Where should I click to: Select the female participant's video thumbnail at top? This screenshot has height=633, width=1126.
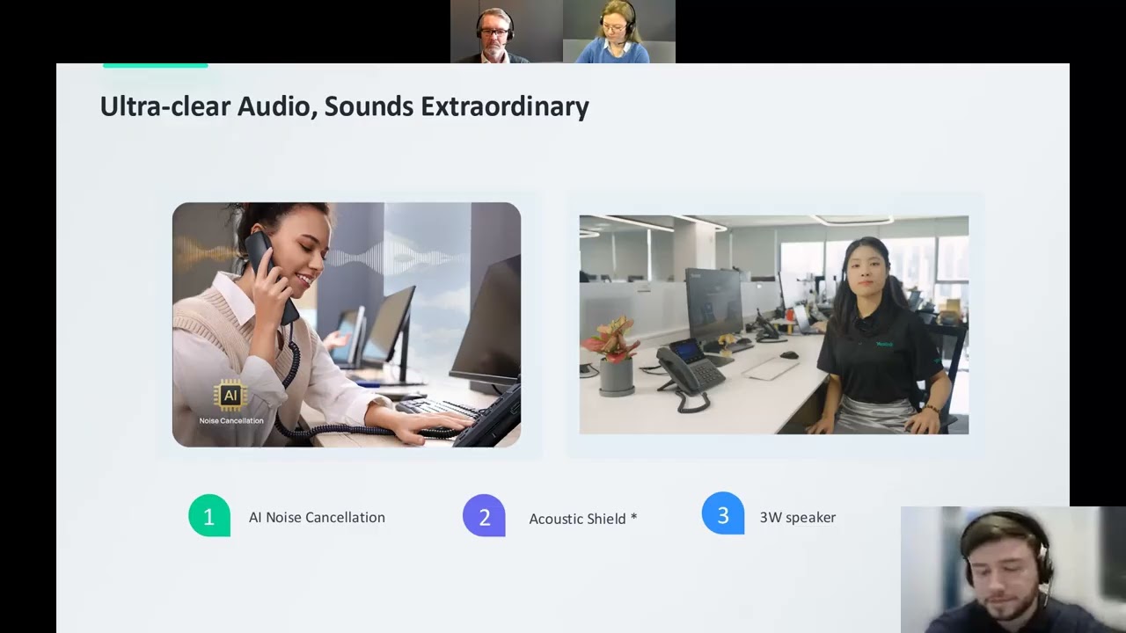click(x=619, y=32)
